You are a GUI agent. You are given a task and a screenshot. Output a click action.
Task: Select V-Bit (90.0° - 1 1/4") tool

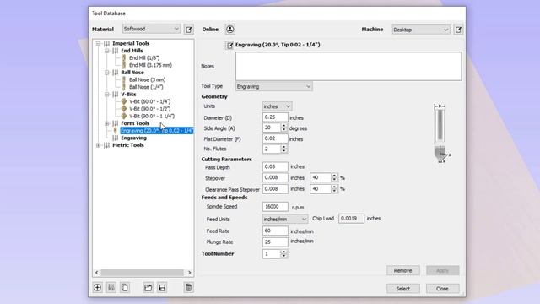click(152, 116)
